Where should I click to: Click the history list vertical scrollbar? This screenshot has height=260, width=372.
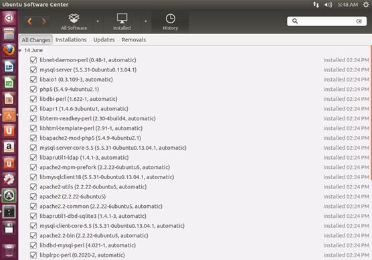click(x=371, y=112)
